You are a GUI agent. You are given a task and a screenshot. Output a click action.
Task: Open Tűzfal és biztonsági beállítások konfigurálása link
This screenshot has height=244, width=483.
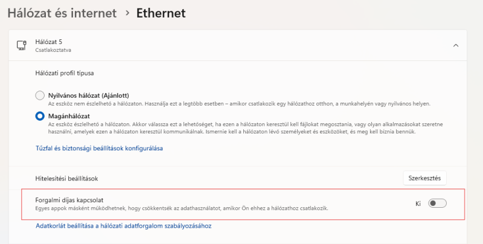[100, 148]
